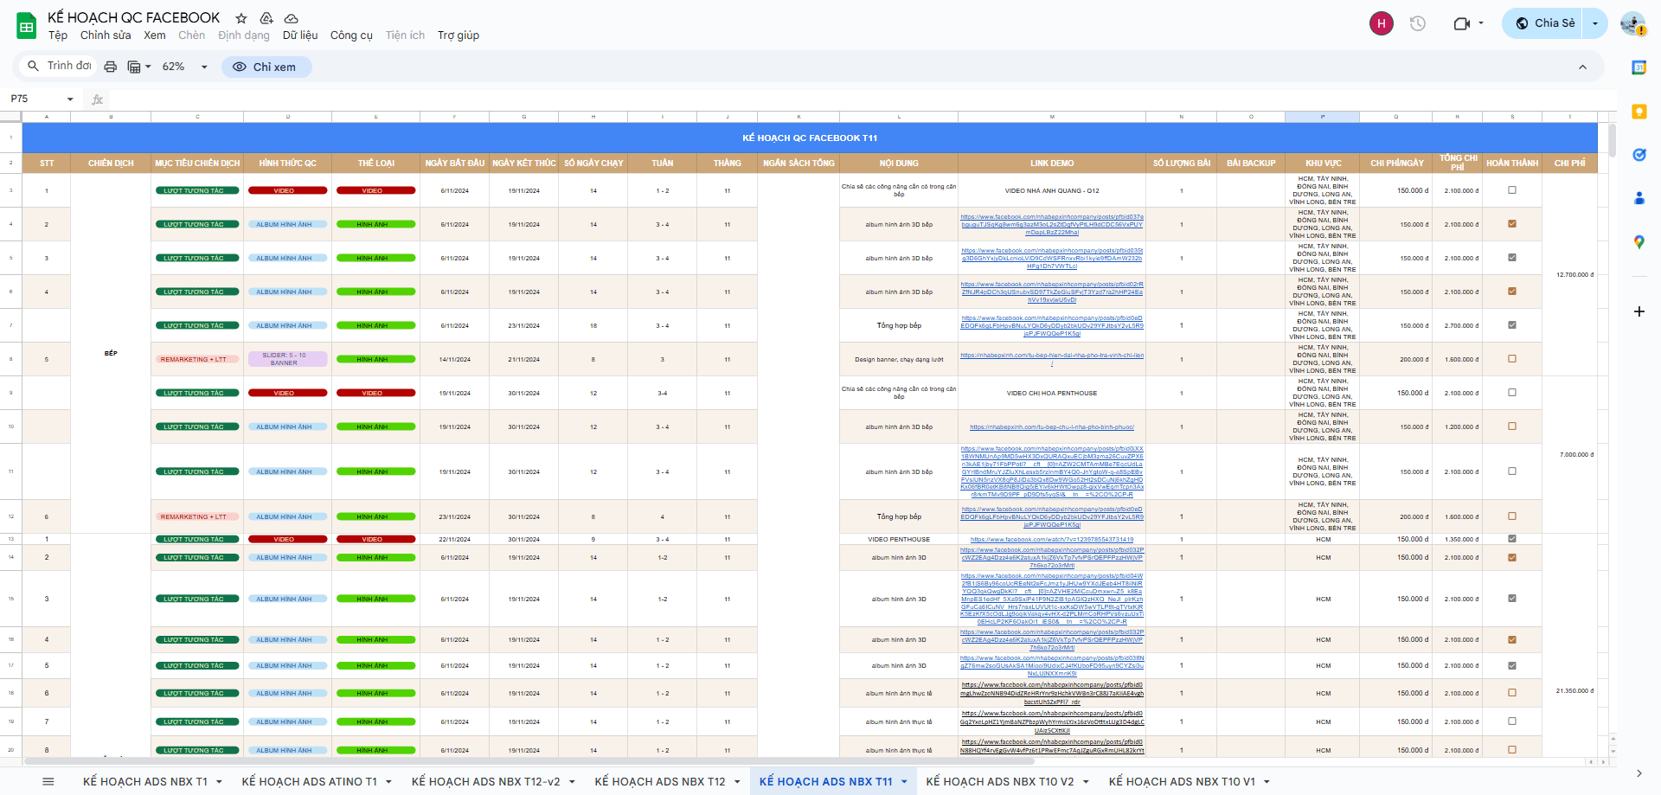1661x795 pixels.
Task: Open the Google Calendar side panel icon
Action: tap(1639, 67)
